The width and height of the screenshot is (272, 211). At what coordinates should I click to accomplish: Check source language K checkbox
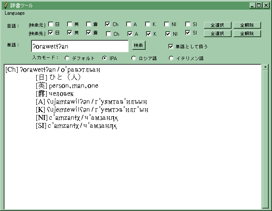[x=148, y=24]
